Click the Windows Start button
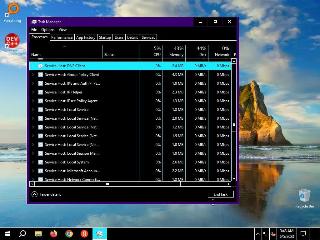 [7, 234]
